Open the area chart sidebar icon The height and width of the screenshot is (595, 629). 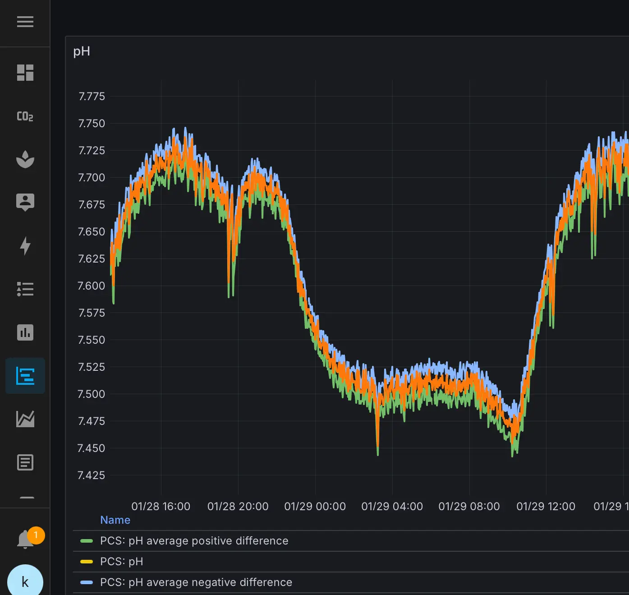click(25, 419)
